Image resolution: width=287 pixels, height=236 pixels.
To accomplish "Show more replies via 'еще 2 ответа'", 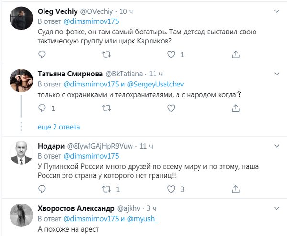I will click(59, 127).
